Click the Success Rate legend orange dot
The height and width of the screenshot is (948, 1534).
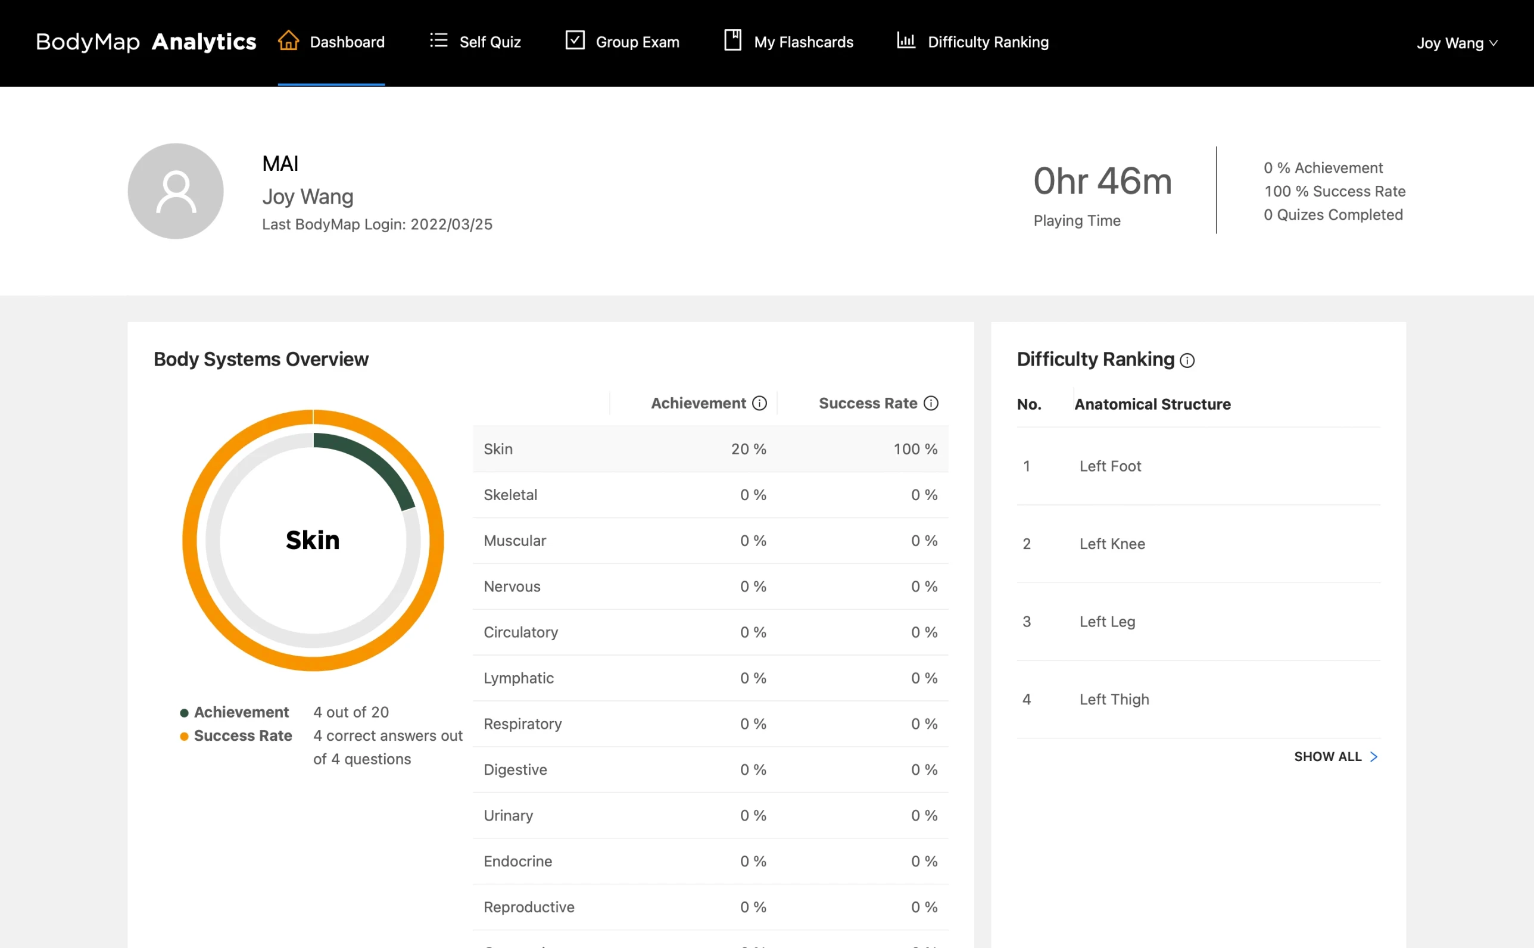click(184, 736)
